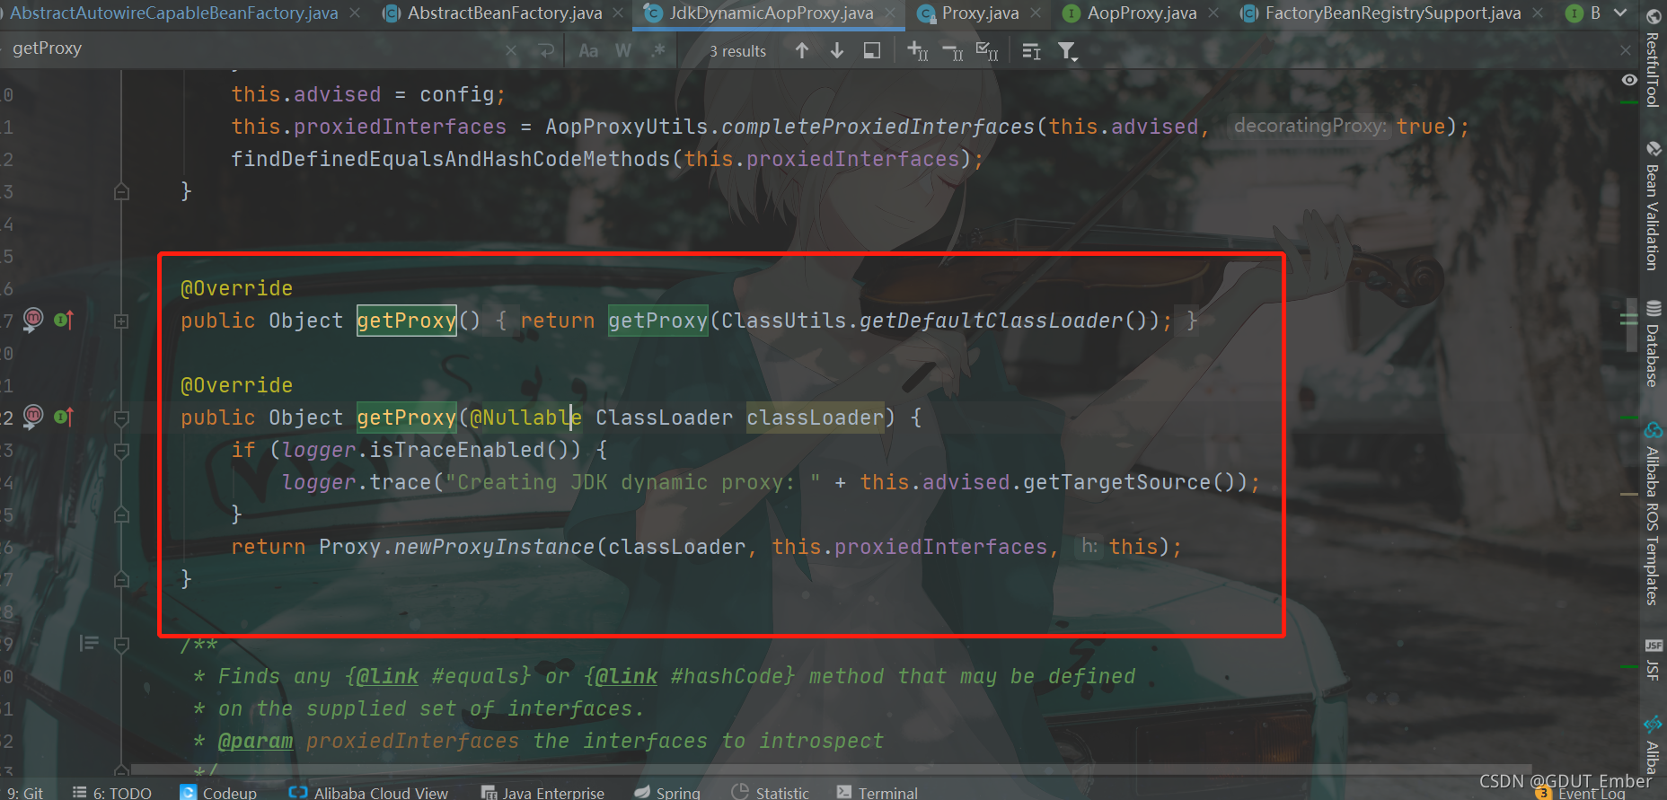Switch to AbstractAutowireCapableBeanFactory.java tab
This screenshot has height=800, width=1667.
click(173, 13)
